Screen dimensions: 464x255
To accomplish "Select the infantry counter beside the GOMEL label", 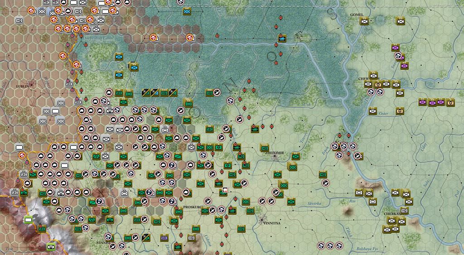I will pyautogui.click(x=364, y=21).
